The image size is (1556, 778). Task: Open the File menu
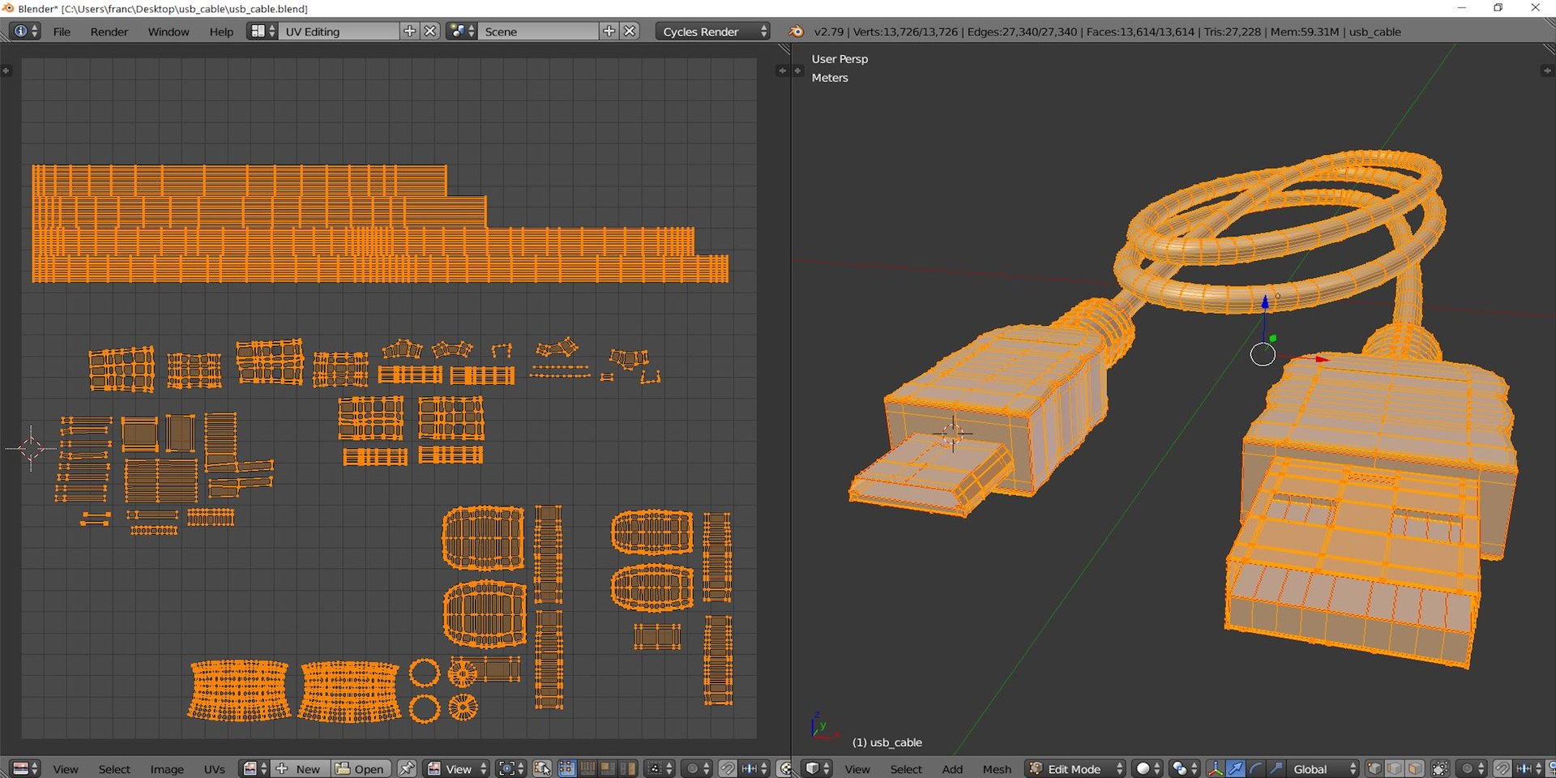pos(62,32)
